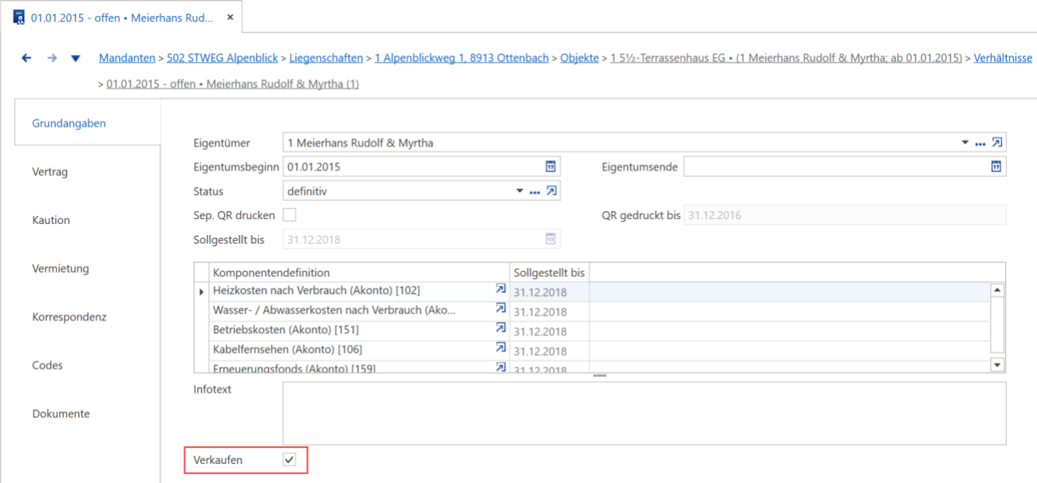Select the Vermietung tab
The height and width of the screenshot is (483, 1037).
pos(61,269)
